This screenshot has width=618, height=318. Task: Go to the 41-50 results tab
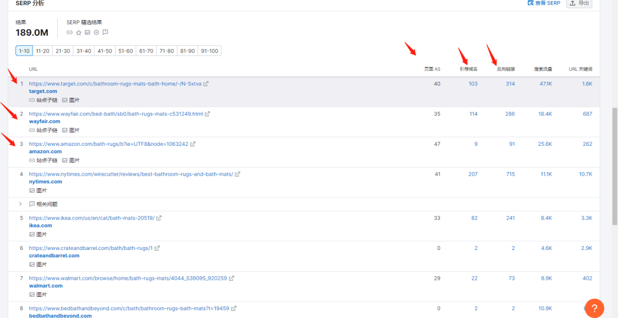click(x=105, y=51)
